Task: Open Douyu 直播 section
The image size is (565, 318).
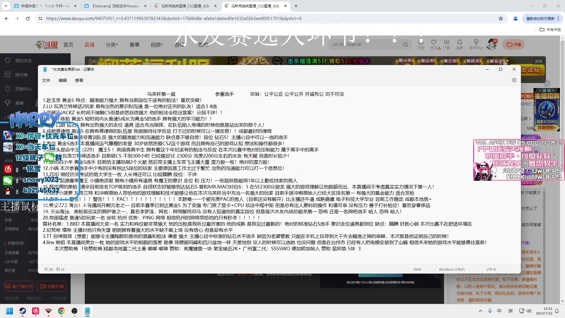Action: (89, 45)
